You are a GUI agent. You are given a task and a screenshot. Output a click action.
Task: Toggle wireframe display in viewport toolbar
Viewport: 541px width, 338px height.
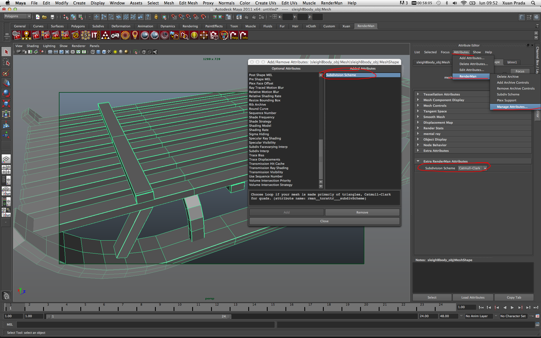[92, 52]
